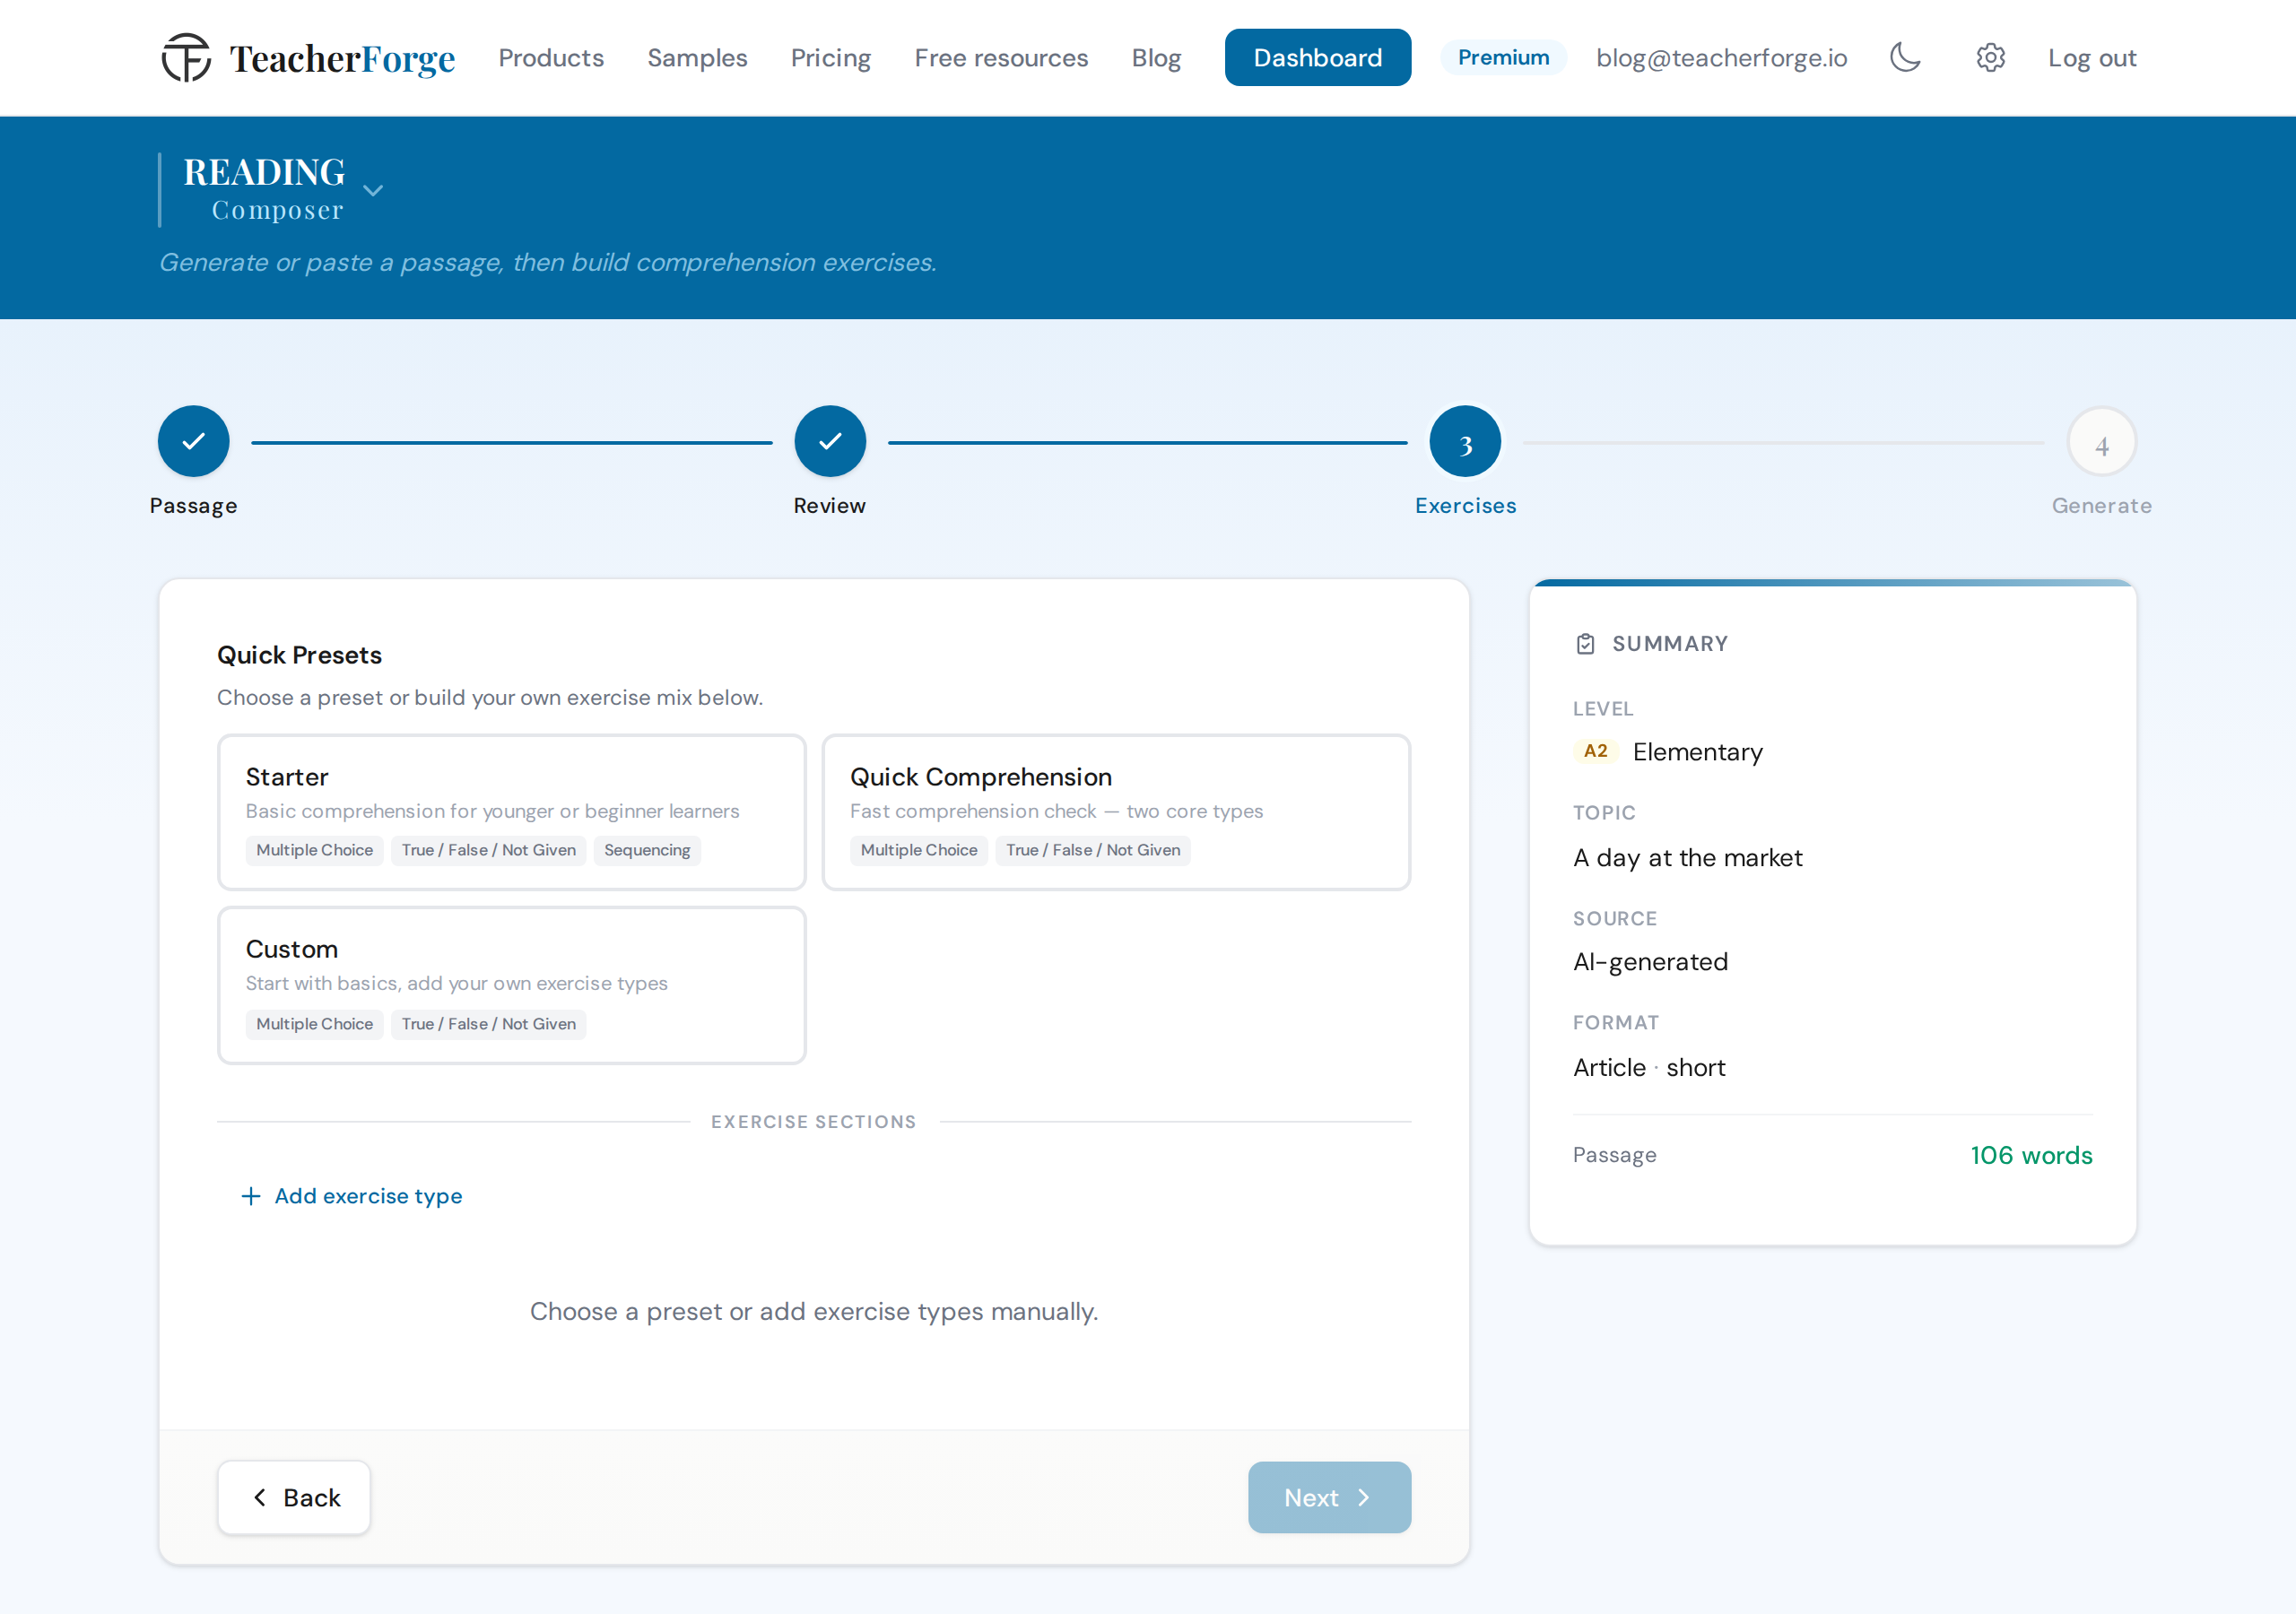
Task: Return to the Review step checkmark
Action: pos(830,441)
